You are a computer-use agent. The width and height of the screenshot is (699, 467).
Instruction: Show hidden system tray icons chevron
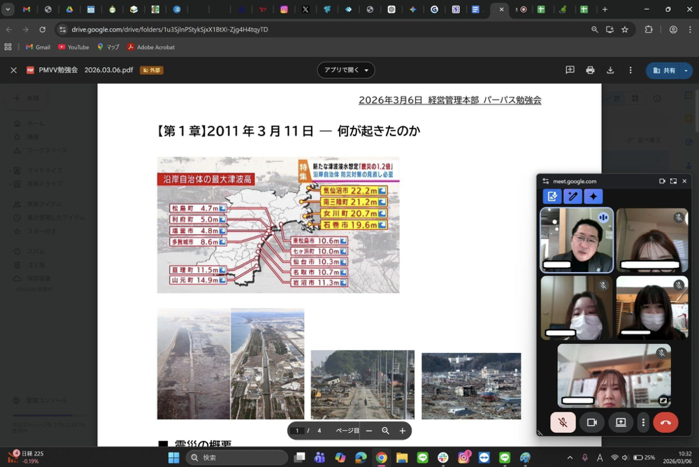(x=570, y=457)
